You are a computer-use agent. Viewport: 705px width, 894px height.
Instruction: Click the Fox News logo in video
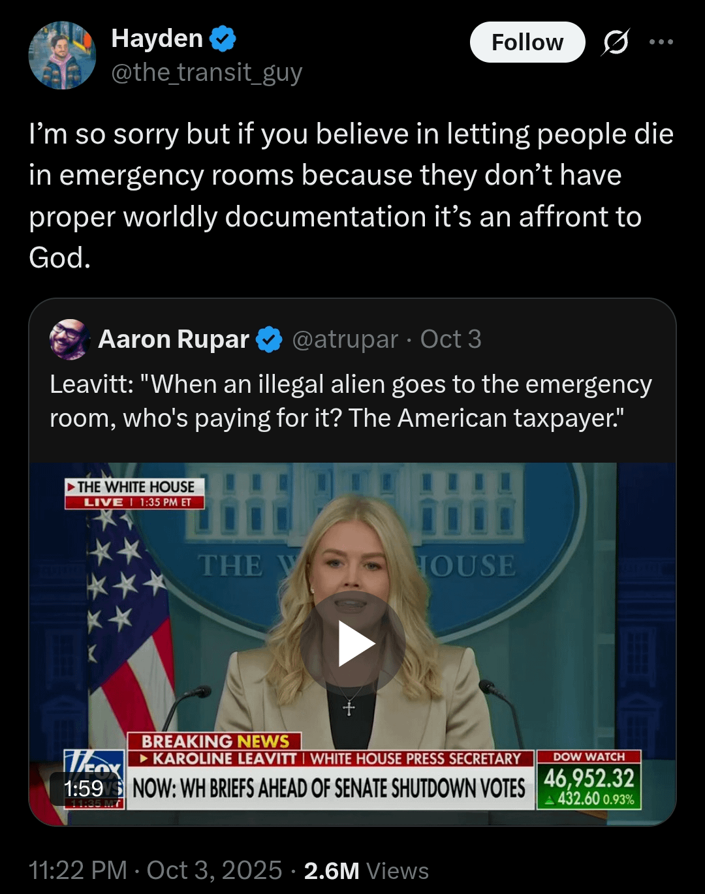[x=95, y=778]
